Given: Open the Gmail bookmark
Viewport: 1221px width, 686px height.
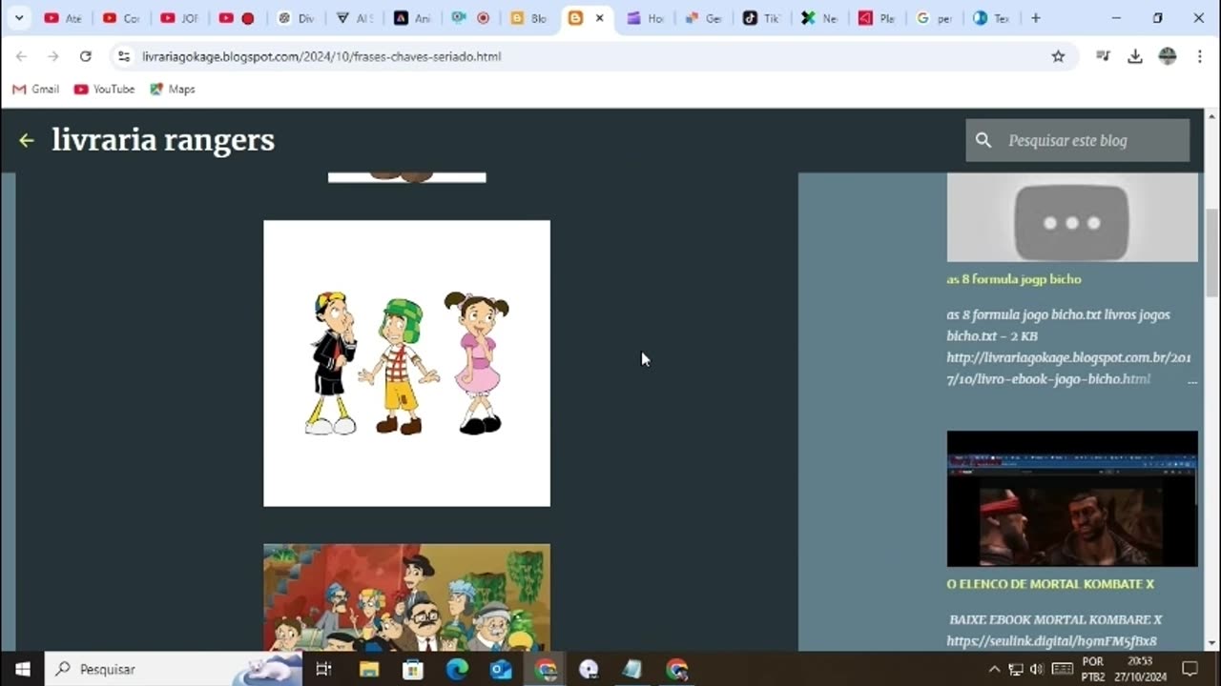Looking at the screenshot, I should pyautogui.click(x=35, y=89).
